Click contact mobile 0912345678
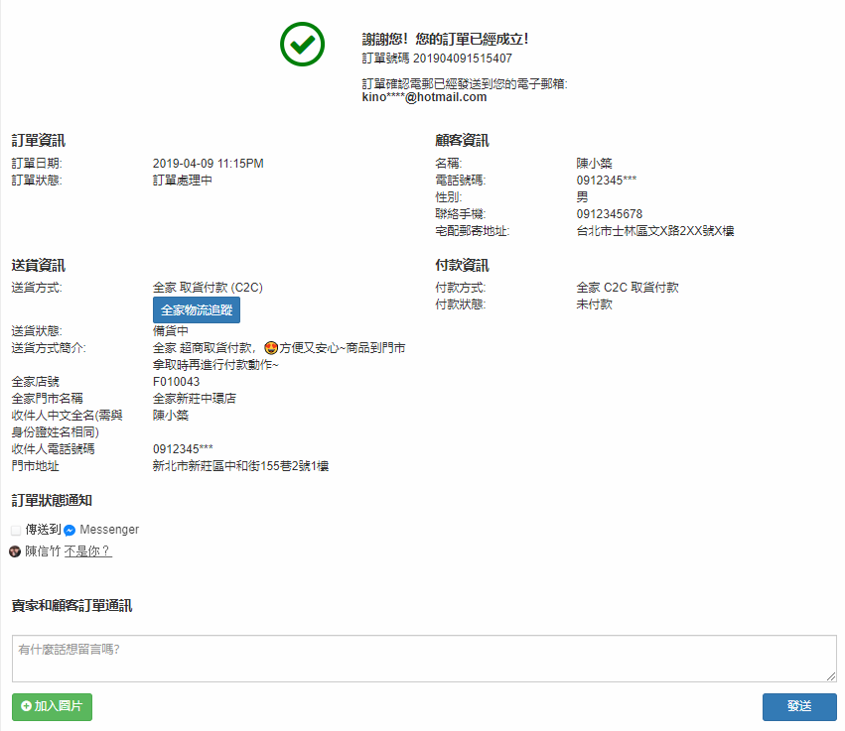 (610, 213)
